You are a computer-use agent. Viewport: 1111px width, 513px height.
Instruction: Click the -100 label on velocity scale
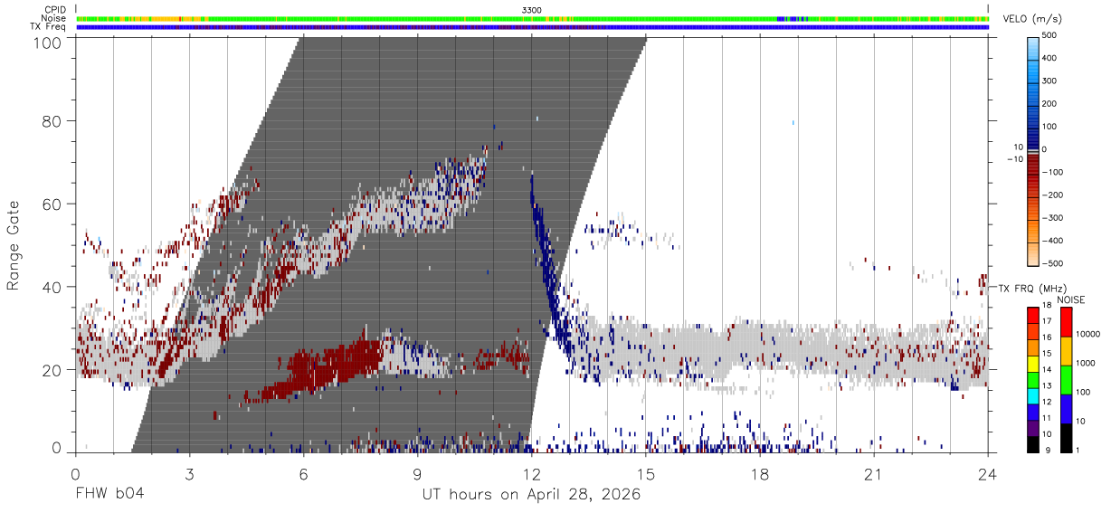[x=1051, y=172]
